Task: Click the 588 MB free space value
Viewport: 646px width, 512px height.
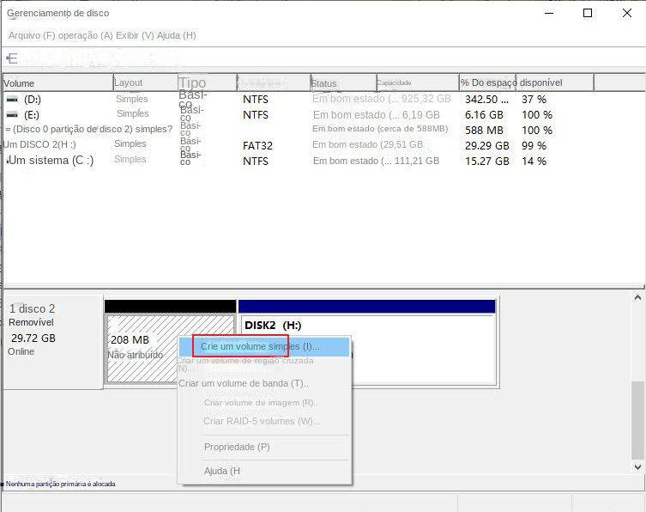Action: pos(484,131)
